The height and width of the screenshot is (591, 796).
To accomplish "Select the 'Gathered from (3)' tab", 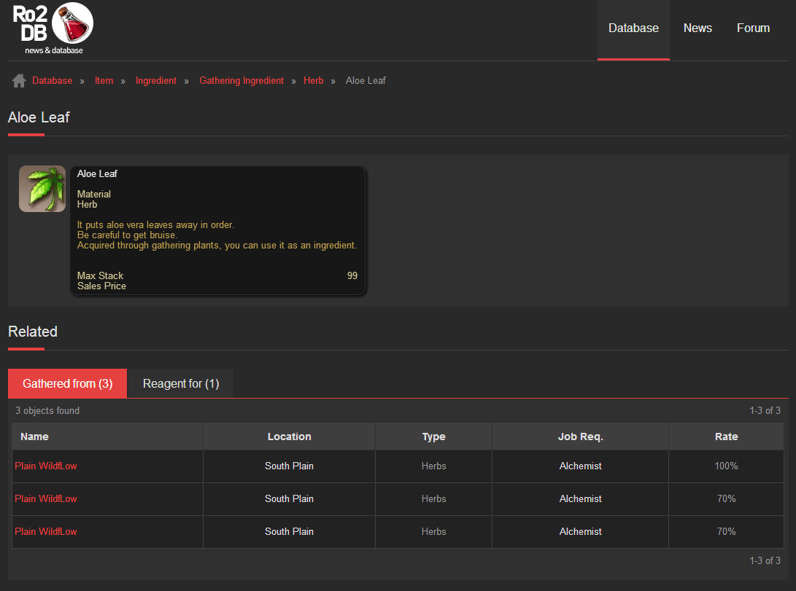I will [68, 383].
